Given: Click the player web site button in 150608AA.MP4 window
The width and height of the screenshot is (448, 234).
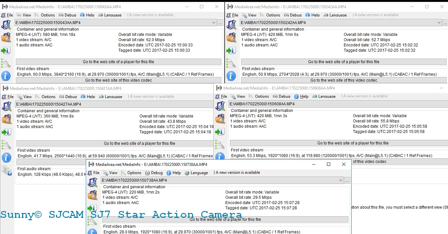Looking at the screenshot, I should (x=339, y=143).
